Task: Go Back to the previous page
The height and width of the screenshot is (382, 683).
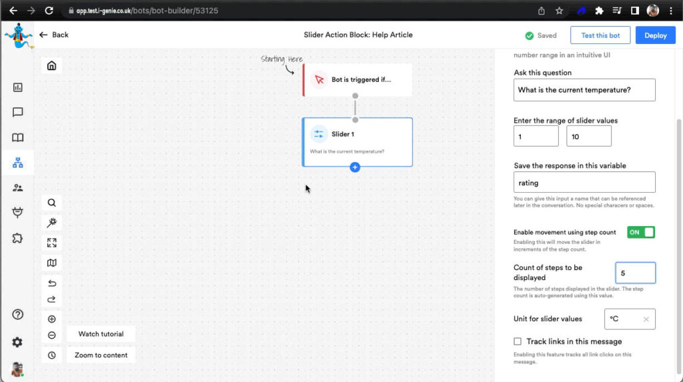Action: [x=54, y=35]
